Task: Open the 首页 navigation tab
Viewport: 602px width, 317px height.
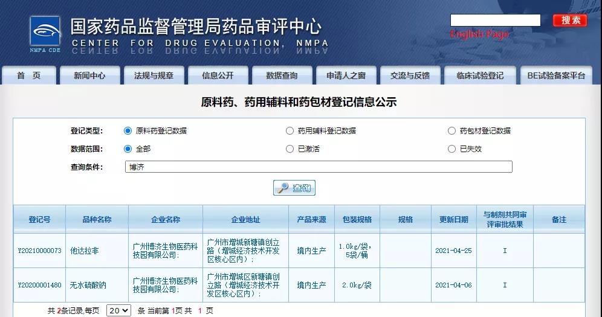Action: [x=28, y=75]
